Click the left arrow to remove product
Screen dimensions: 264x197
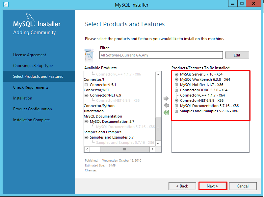(x=166, y=105)
